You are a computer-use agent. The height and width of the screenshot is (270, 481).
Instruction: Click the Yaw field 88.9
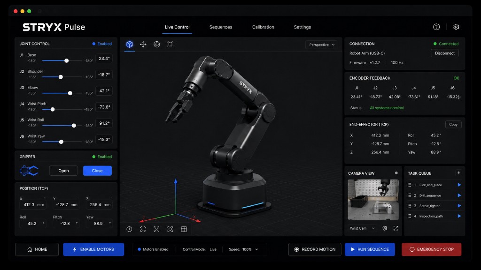click(x=100, y=224)
